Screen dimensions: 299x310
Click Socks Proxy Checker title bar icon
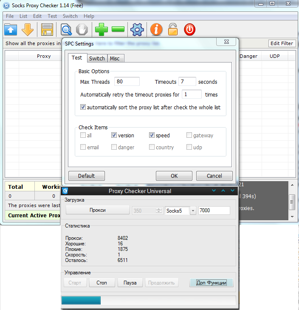[x=6, y=6]
